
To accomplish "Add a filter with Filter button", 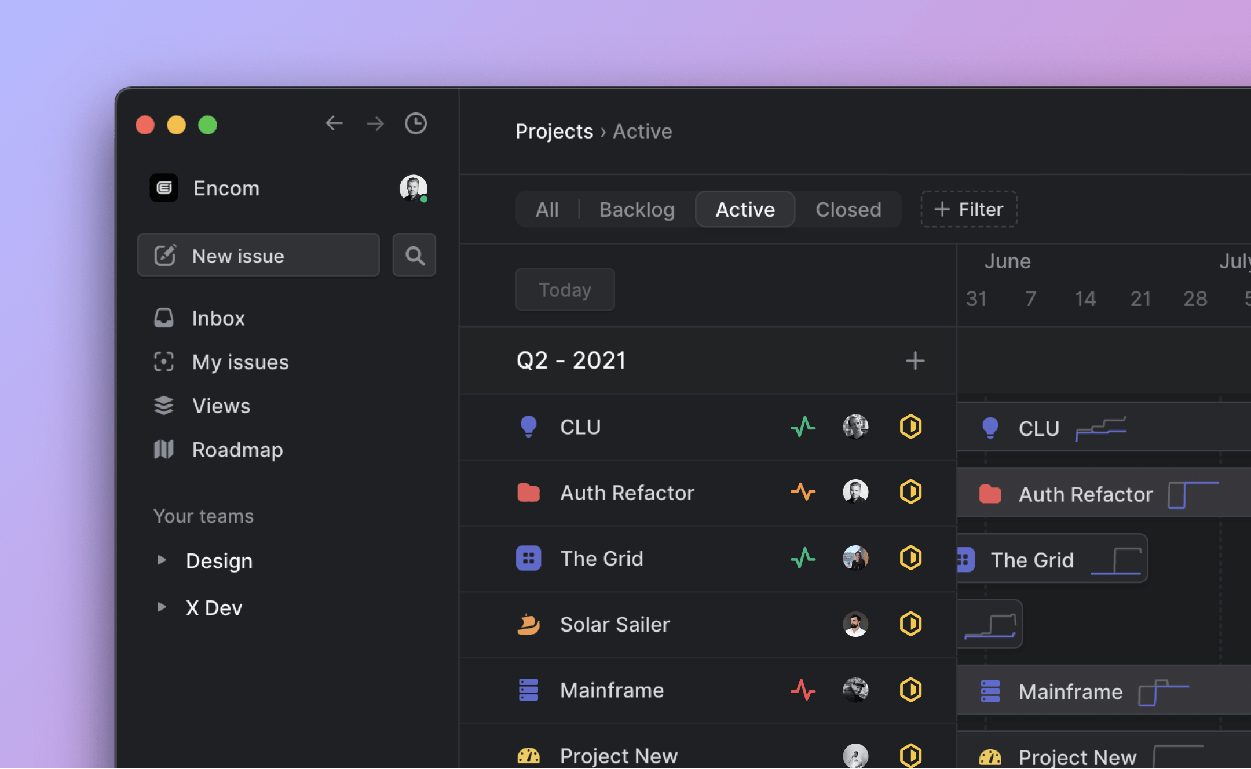I will point(968,209).
